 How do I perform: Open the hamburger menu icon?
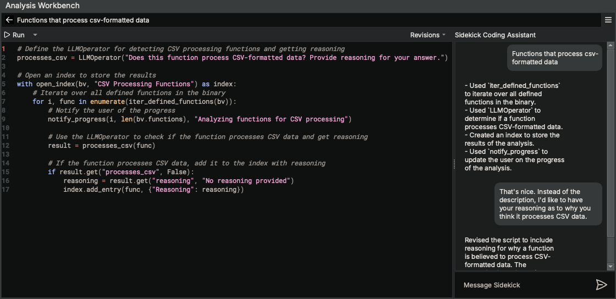[608, 20]
